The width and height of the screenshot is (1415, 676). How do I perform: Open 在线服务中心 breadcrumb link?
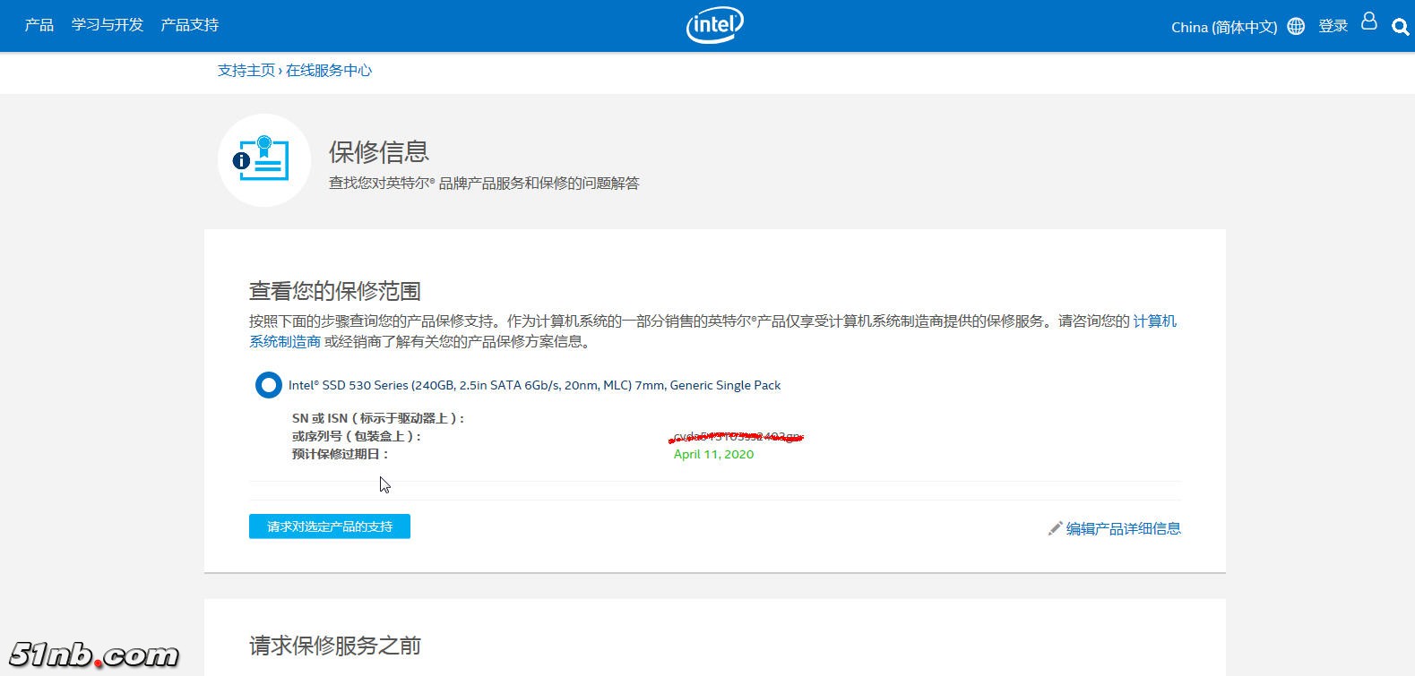point(328,71)
